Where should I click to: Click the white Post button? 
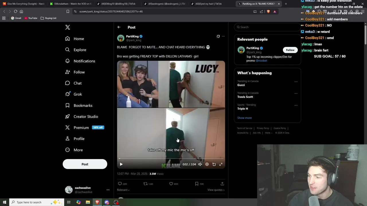[x=85, y=164]
